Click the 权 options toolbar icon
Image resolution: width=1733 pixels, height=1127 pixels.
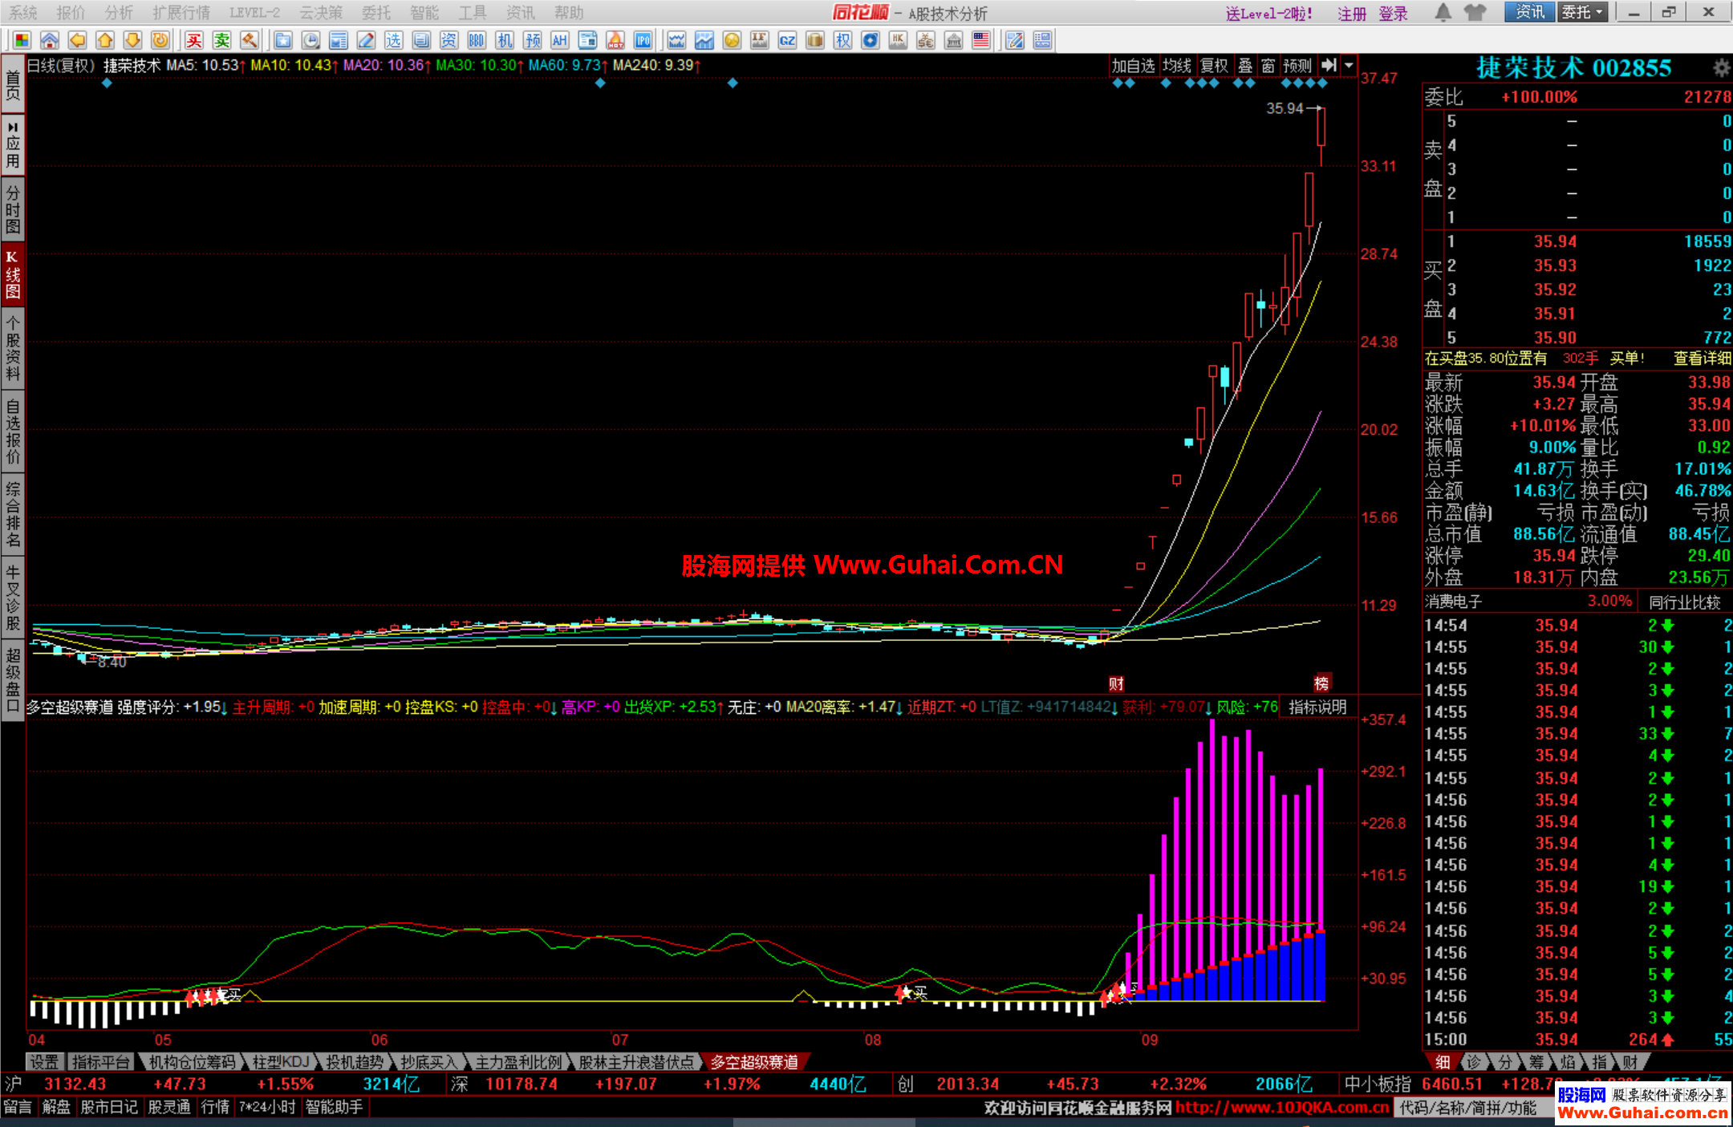(x=842, y=40)
